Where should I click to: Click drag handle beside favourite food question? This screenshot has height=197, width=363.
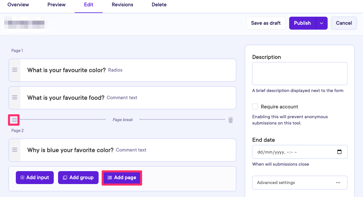(x=15, y=97)
